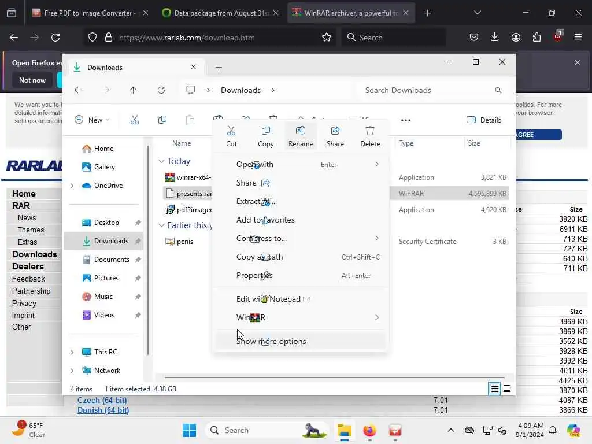Refresh the Downloads folder view
This screenshot has width=592, height=444.
coord(161,90)
